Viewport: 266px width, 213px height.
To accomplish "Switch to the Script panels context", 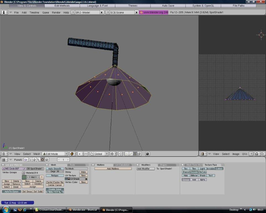I will point(30,160).
